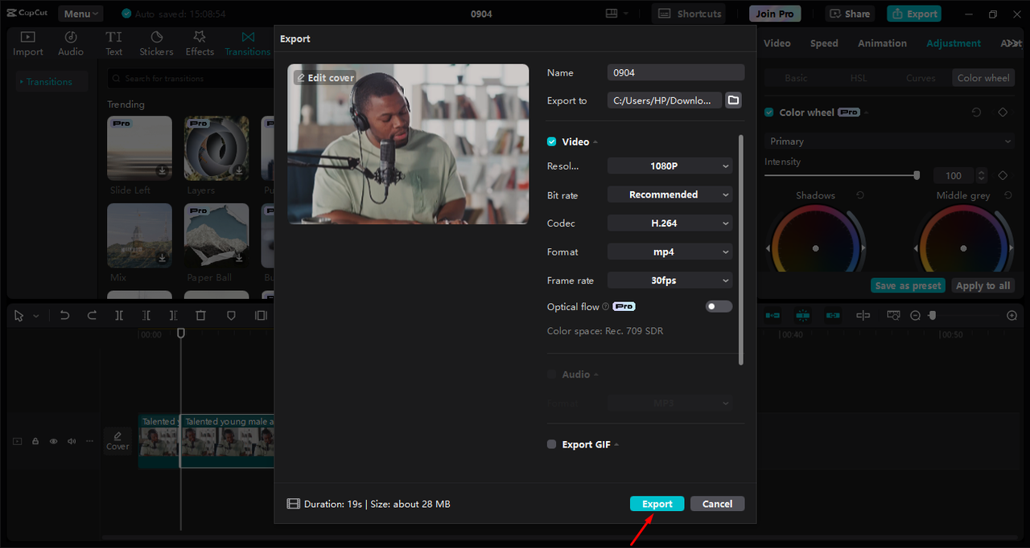Toggle the main track magnet icon
Viewport: 1030px width, 548px height.
pyautogui.click(x=772, y=316)
